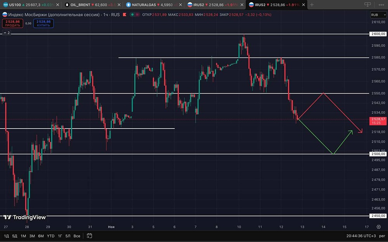388x242 pixels.
Task: Set range to Все
Action: pos(77,236)
